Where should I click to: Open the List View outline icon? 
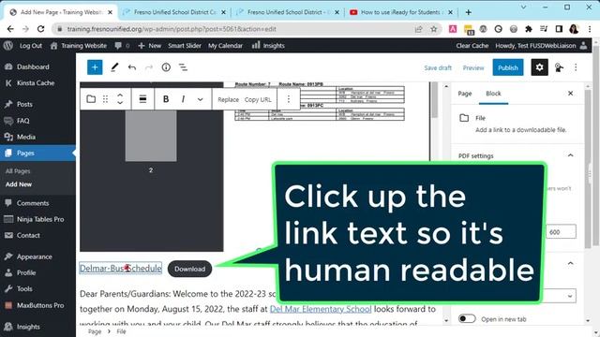(184, 67)
